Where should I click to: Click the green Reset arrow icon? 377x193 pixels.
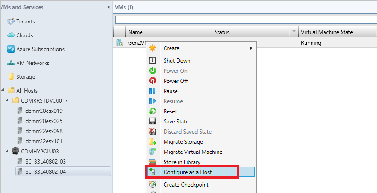(153, 111)
